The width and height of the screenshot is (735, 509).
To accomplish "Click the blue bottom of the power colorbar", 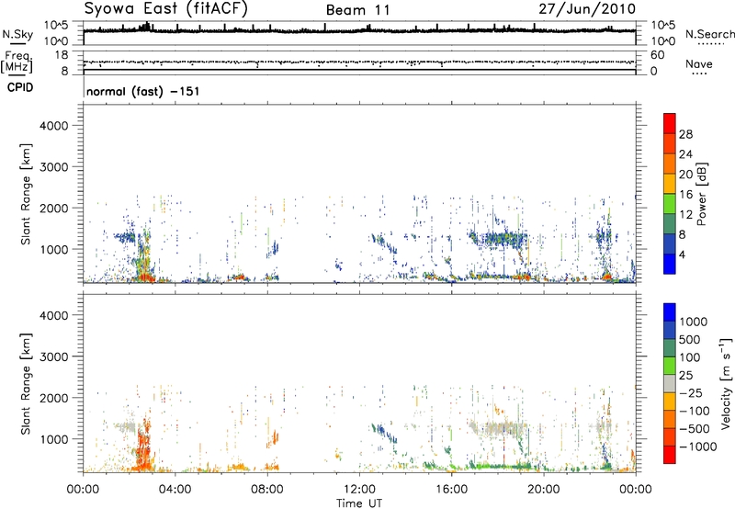I will (670, 264).
